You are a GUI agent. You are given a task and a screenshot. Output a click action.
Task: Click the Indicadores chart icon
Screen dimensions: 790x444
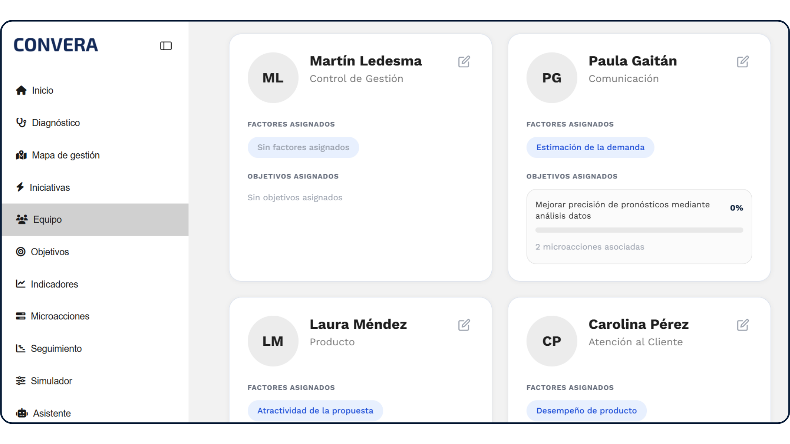[x=21, y=284]
